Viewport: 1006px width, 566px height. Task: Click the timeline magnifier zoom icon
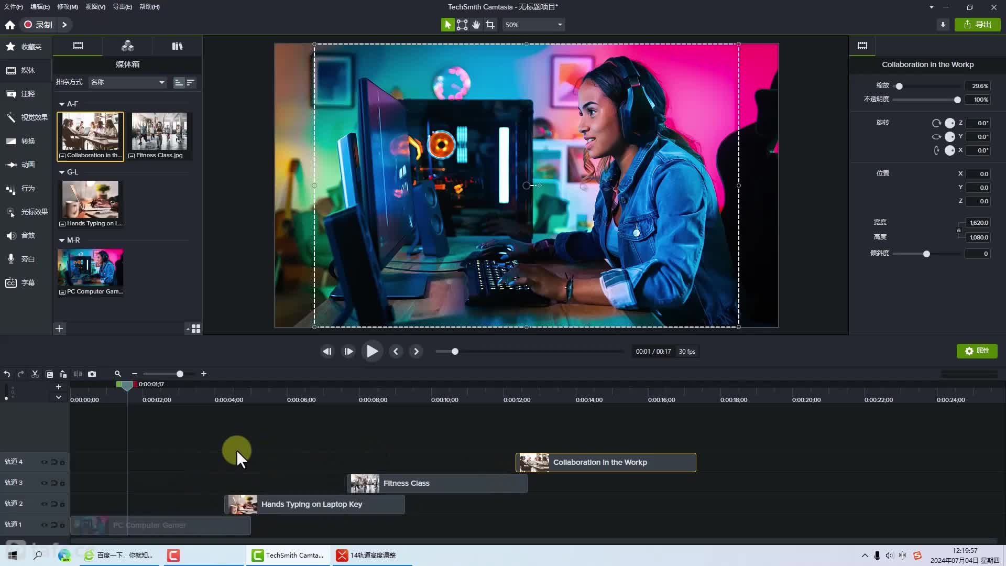[118, 374]
